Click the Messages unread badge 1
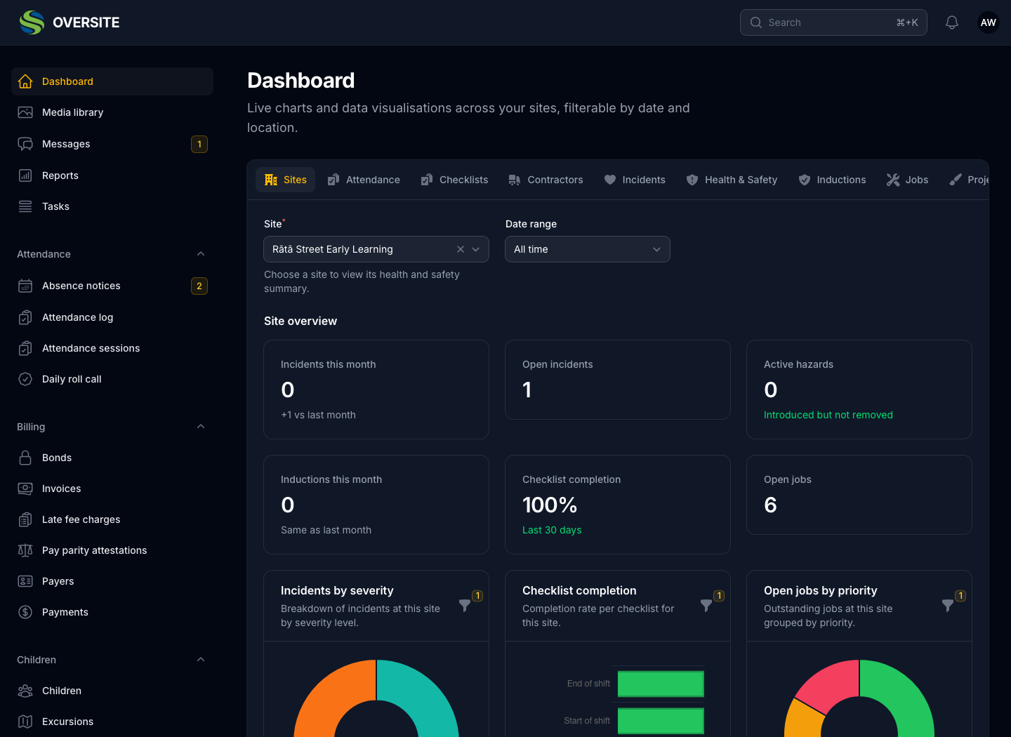This screenshot has width=1011, height=737. coord(199,144)
